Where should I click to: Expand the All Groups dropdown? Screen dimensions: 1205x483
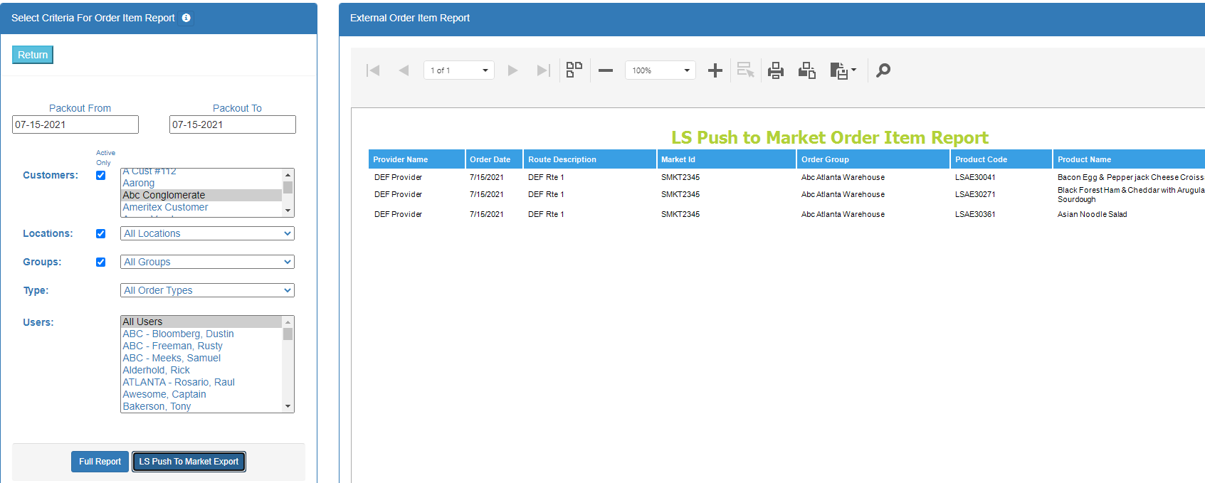pos(207,262)
